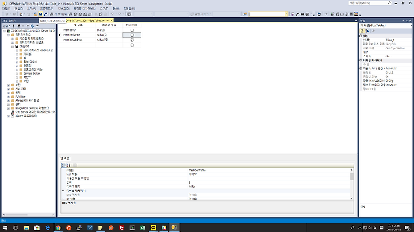The image size is (414, 232).
Task: Open the Tools menu
Action: 103,9
